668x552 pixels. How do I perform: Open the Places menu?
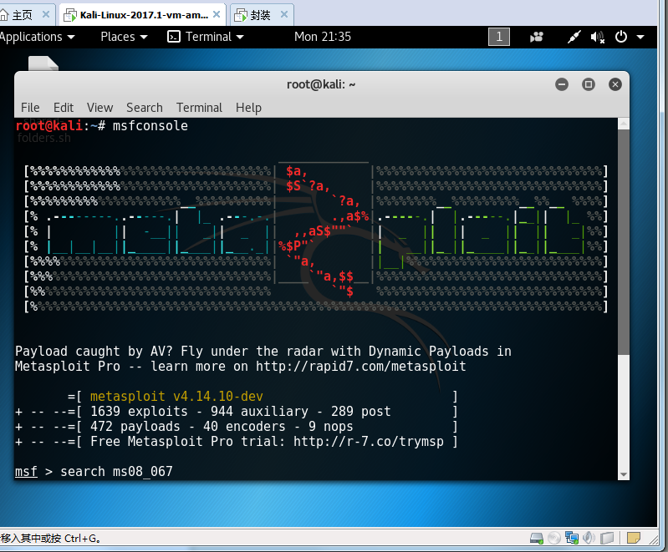click(x=124, y=37)
